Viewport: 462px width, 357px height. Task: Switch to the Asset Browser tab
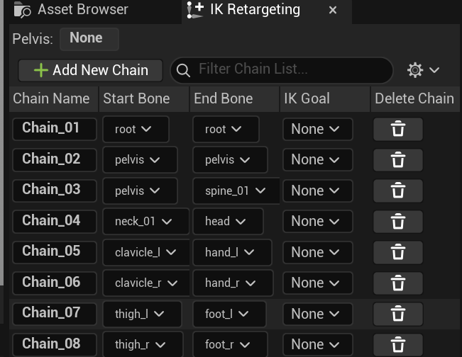72,10
